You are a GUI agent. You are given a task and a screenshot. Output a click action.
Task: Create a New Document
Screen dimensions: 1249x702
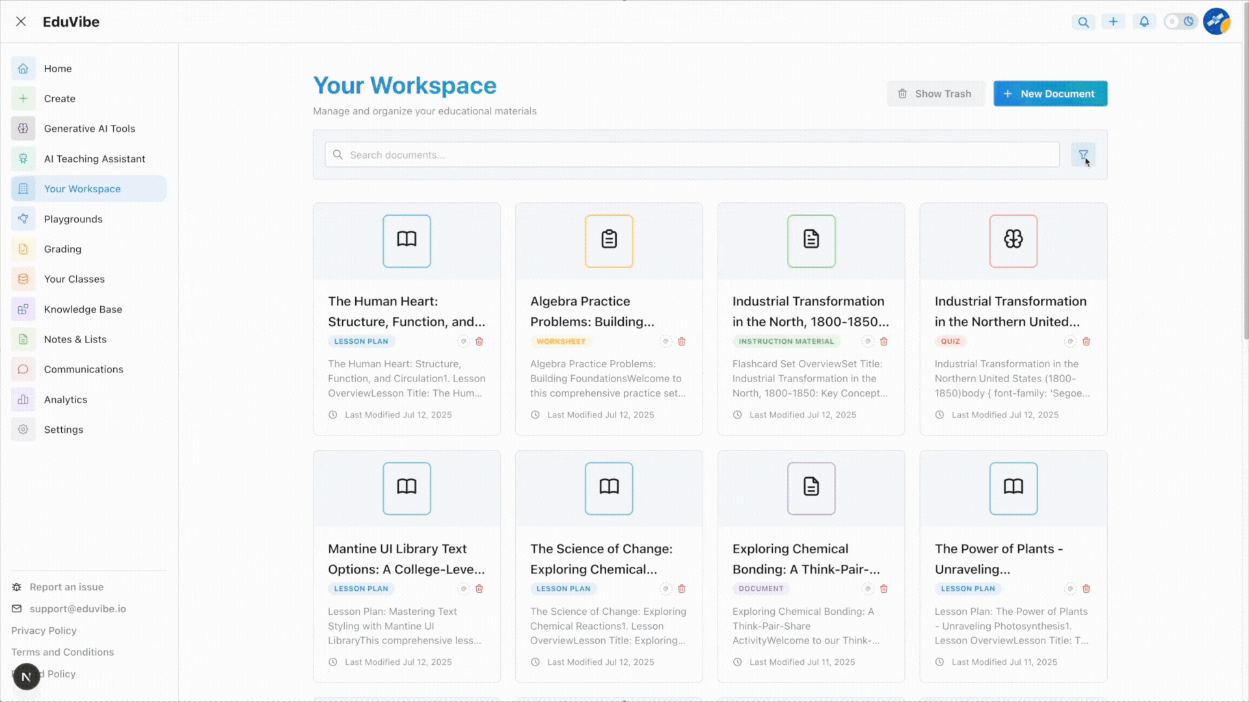point(1050,94)
